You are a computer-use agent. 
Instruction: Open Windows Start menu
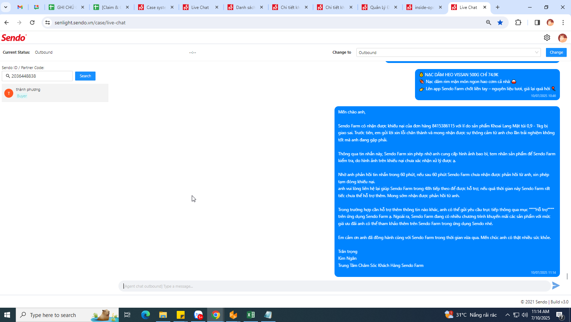tap(7, 315)
